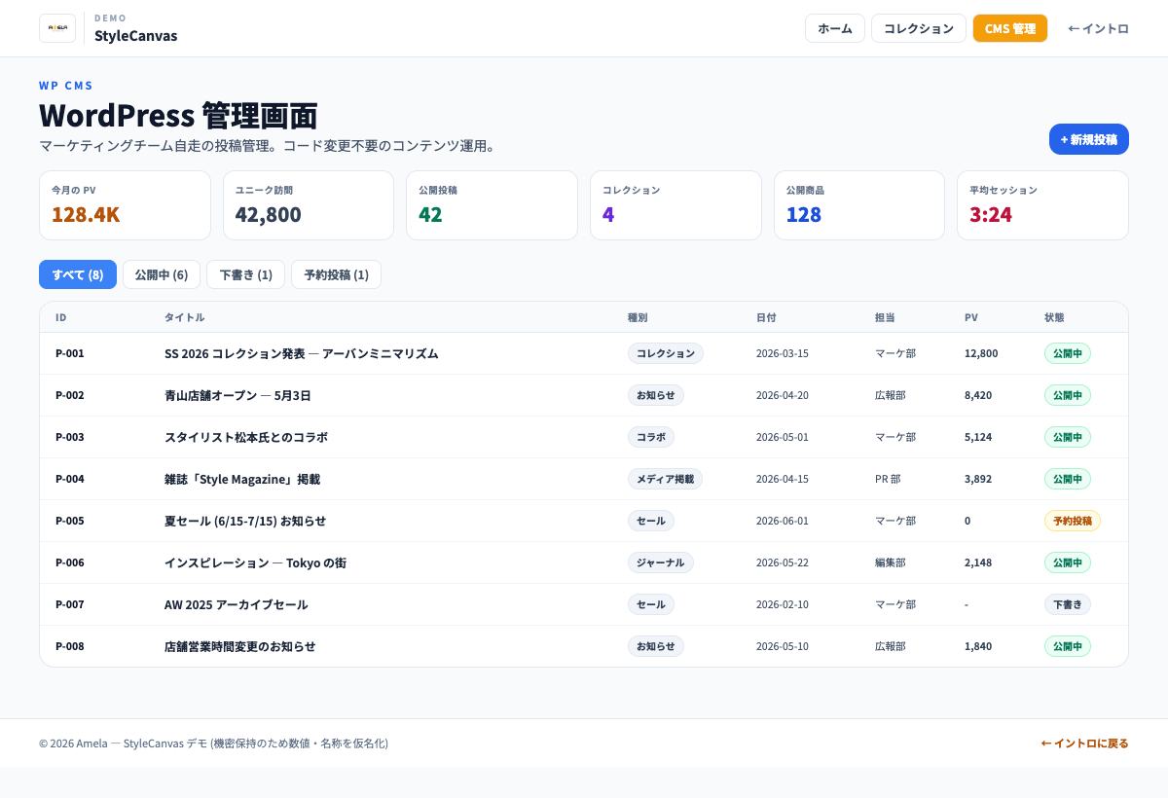Click the 予約投稿 status badge in P-005
The image size is (1168, 798).
tap(1073, 521)
